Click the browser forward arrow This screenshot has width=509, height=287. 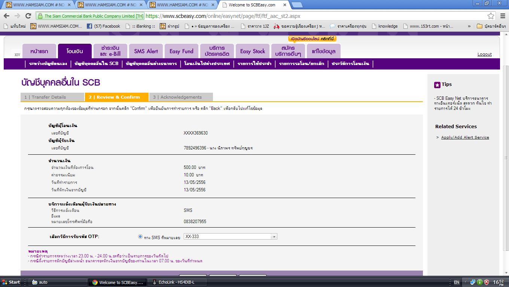pyautogui.click(x=17, y=16)
